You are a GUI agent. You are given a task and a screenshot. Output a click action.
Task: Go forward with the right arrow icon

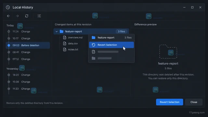(17, 16)
